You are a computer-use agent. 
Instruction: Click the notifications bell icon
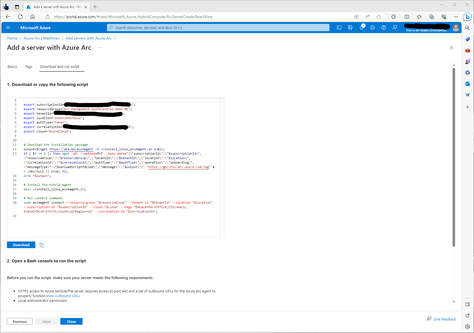(x=361, y=28)
